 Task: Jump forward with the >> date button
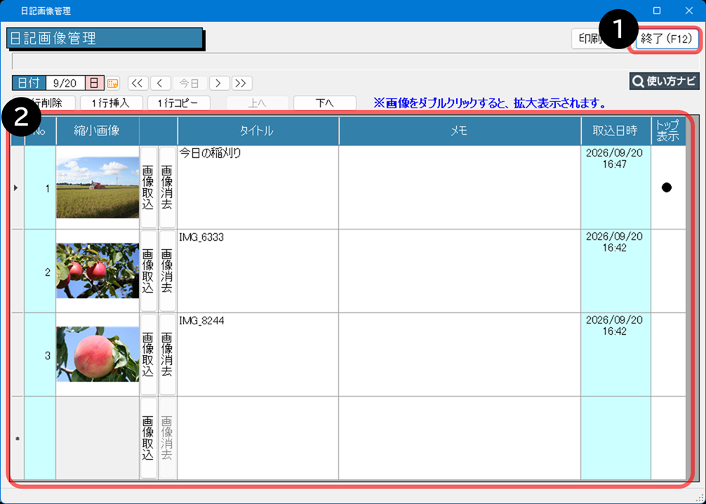(x=242, y=84)
